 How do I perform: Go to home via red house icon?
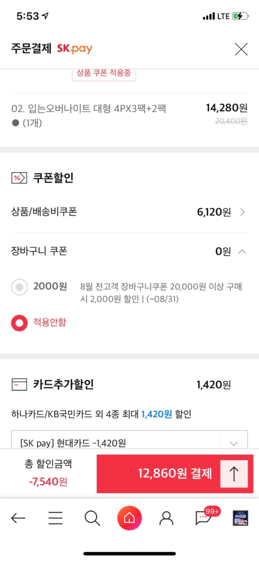coord(129,518)
